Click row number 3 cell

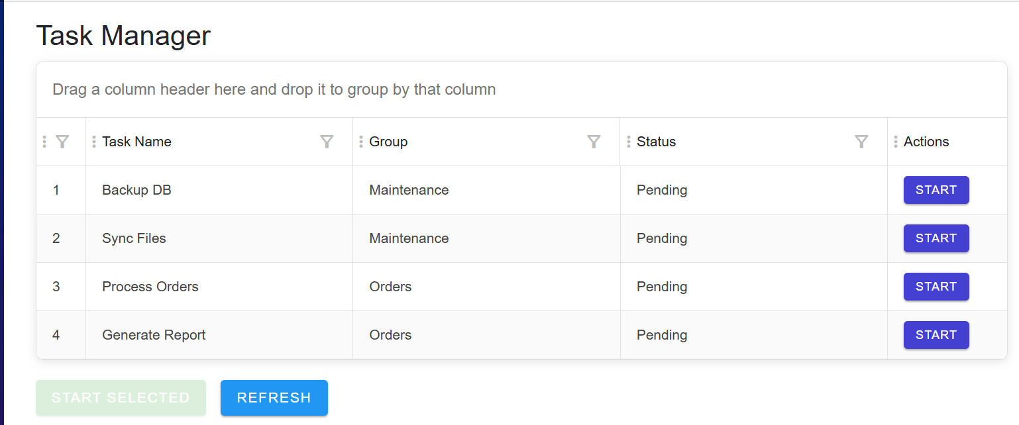click(61, 287)
